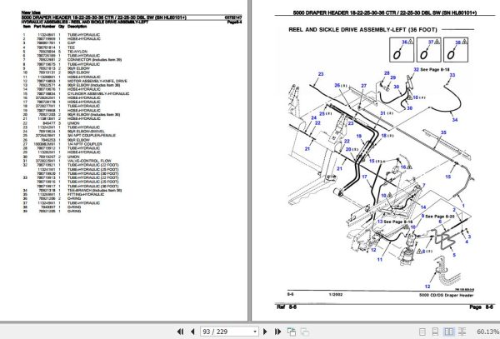Viewport: 500px width, 339px height.
Task: Click callout number 14 in the diagram
Action: point(423,207)
